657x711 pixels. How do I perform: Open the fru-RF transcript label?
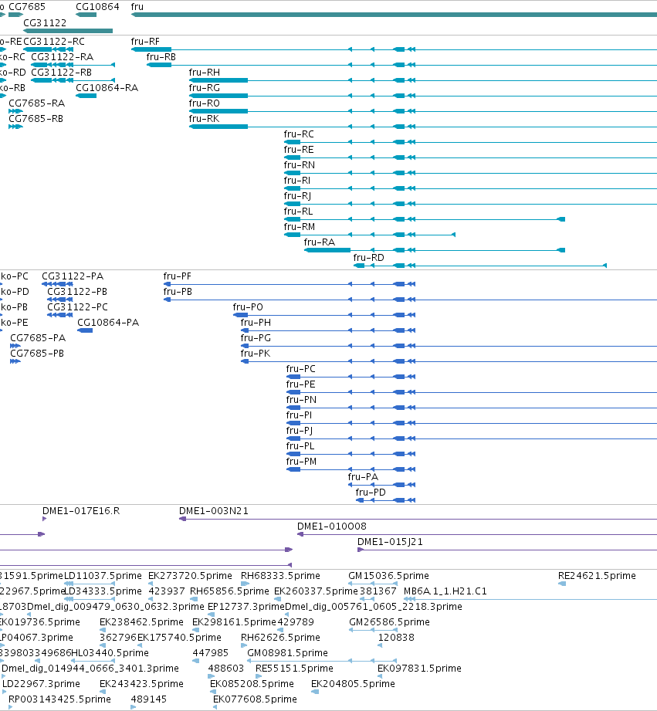(145, 41)
